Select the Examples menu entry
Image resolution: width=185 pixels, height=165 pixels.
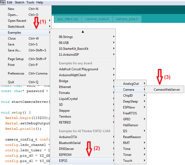click(x=25, y=32)
